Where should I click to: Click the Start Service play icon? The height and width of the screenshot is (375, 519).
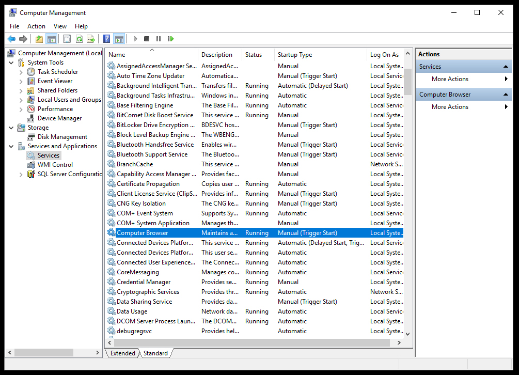(x=135, y=39)
